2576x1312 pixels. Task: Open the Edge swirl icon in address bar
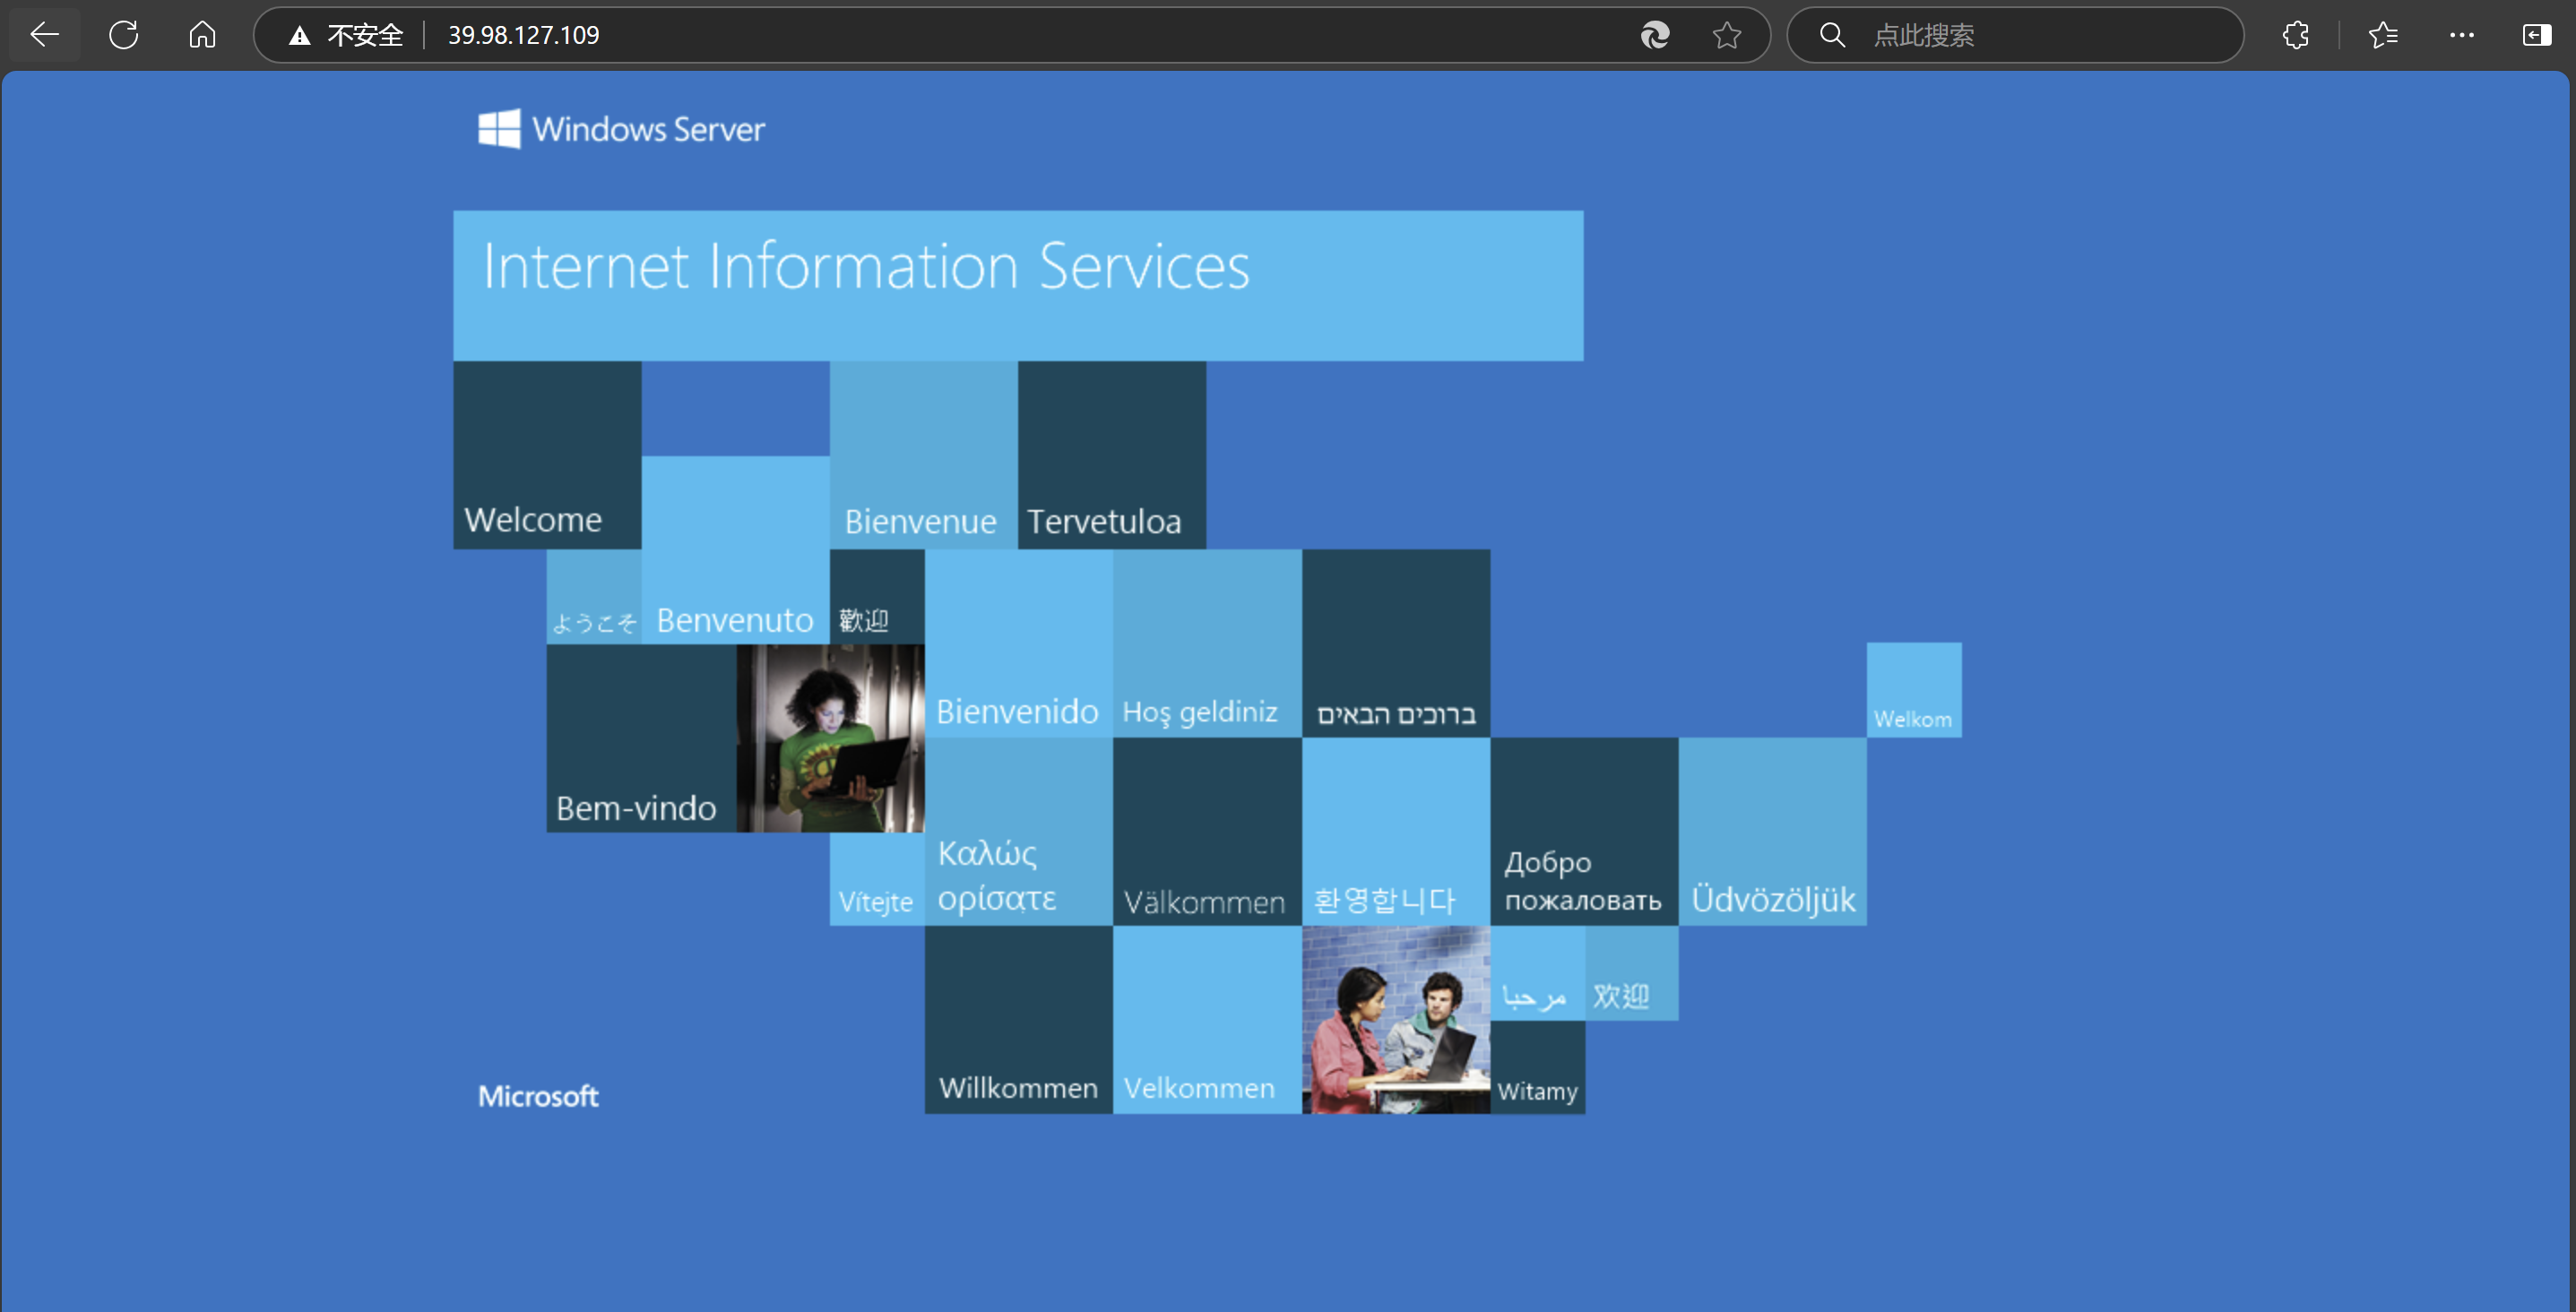[1655, 36]
